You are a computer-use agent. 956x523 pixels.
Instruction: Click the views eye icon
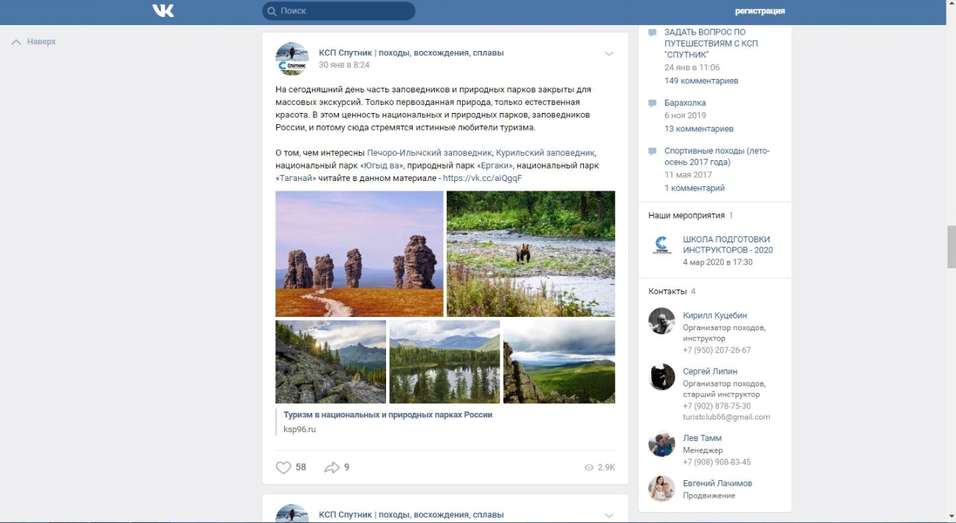coord(589,468)
